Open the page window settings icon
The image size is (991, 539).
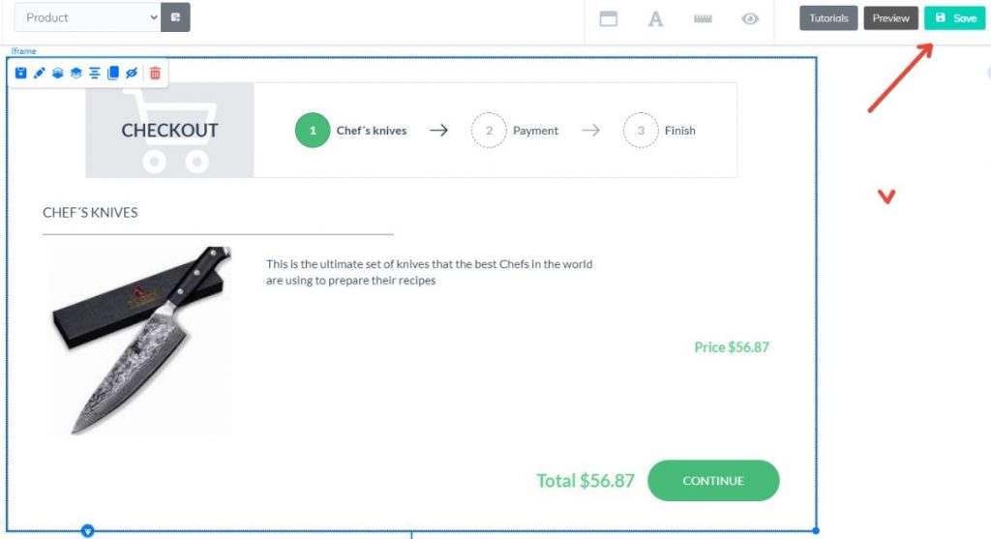(x=609, y=19)
